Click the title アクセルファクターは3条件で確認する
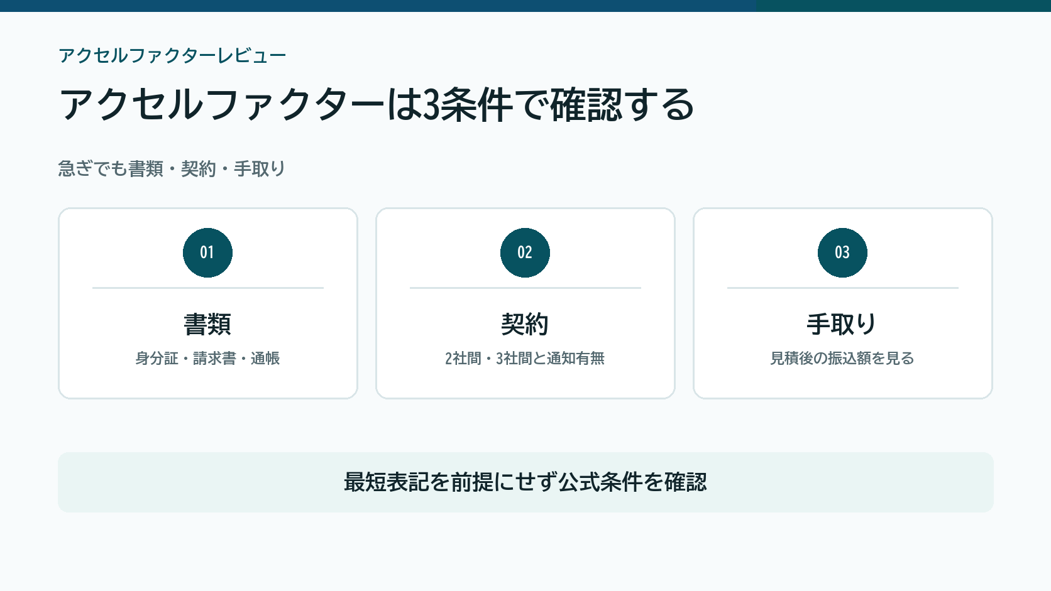 [x=377, y=104]
